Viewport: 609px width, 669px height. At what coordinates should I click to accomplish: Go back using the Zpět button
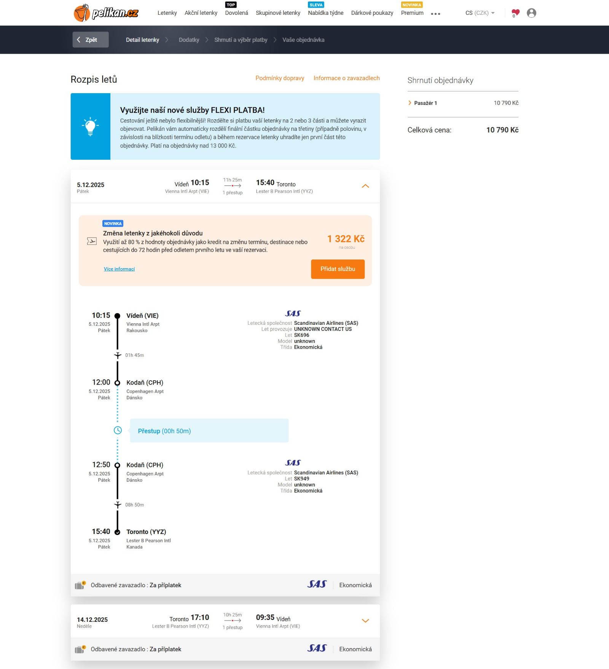[91, 40]
